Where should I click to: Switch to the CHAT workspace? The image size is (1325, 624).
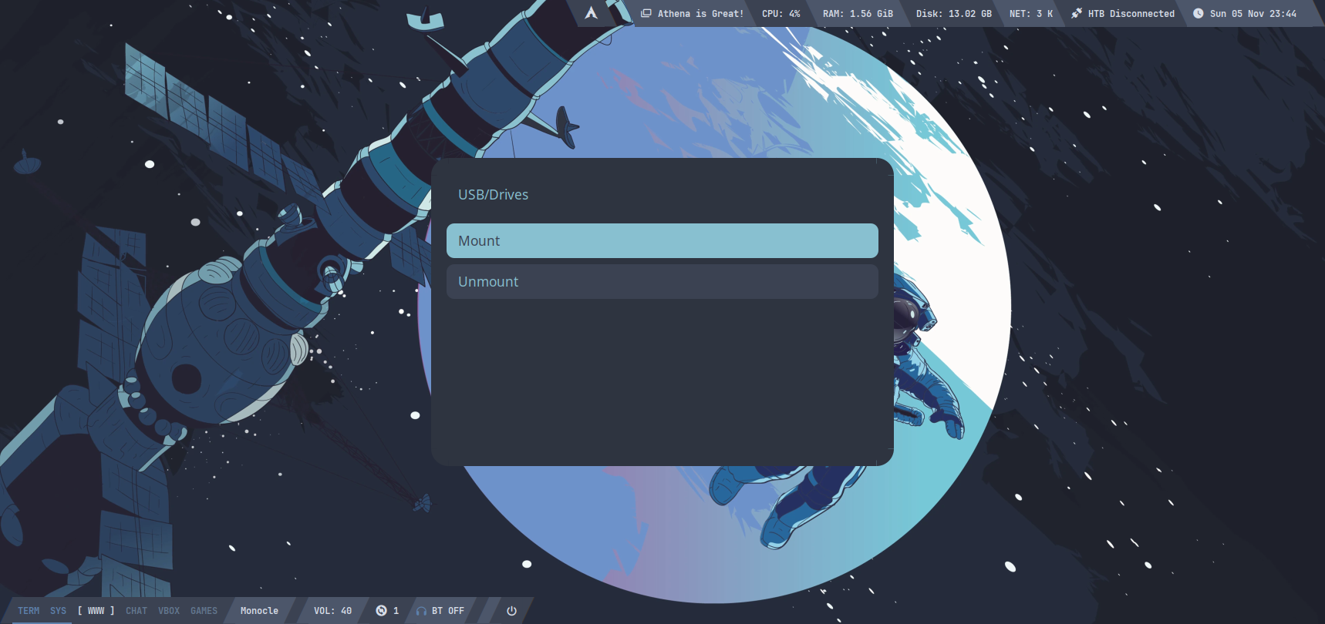[x=137, y=611]
